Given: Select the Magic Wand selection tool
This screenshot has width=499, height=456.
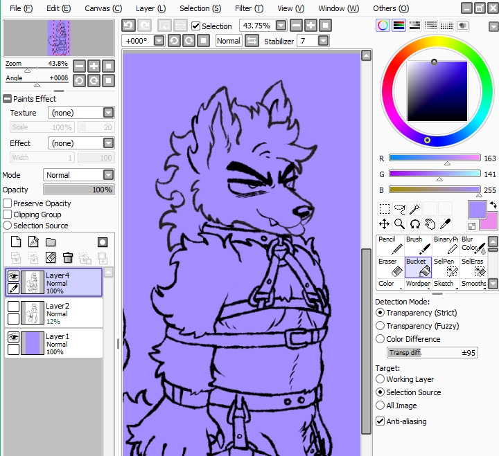Looking at the screenshot, I should pyautogui.click(x=415, y=208).
